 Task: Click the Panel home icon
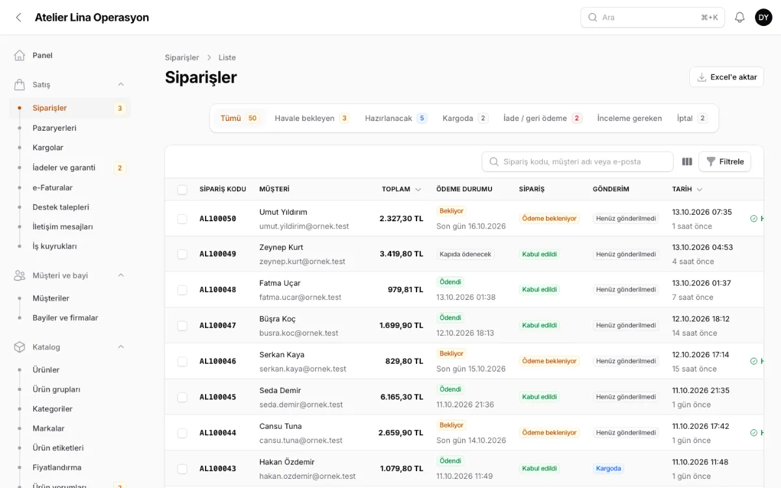pyautogui.click(x=20, y=55)
